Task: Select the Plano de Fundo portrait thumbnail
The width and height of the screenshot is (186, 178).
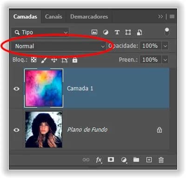Action: click(44, 129)
